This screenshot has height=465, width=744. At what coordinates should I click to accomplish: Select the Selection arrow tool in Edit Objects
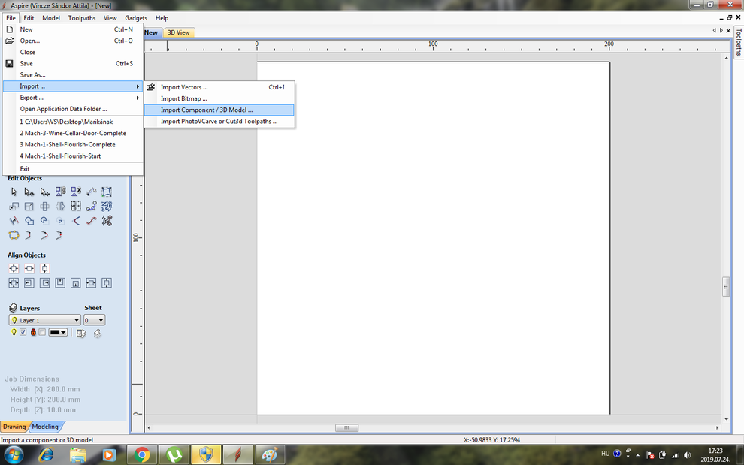(14, 192)
